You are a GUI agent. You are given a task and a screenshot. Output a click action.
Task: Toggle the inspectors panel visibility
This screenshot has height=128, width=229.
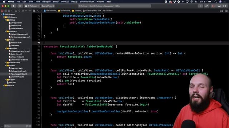(x=225, y=6)
